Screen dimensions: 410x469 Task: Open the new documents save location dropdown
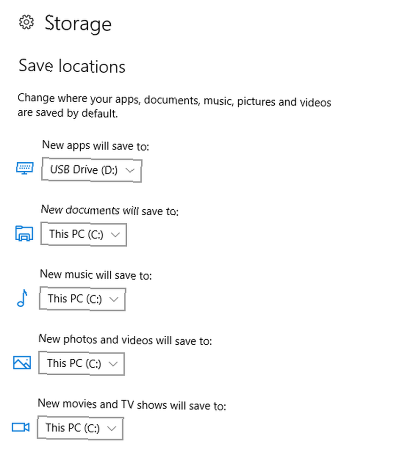coord(84,234)
